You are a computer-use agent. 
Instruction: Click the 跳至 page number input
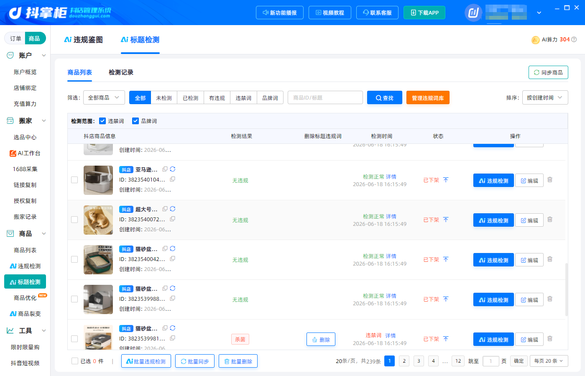click(491, 361)
